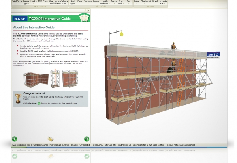Click Start Again in Edit Scaffold
This screenshot has width=237, height=163.
point(73,2)
